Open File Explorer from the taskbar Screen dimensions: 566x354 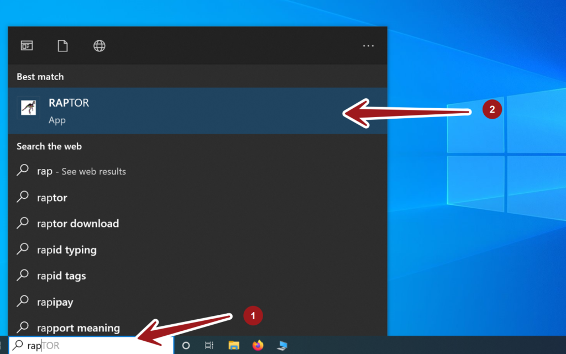(233, 345)
